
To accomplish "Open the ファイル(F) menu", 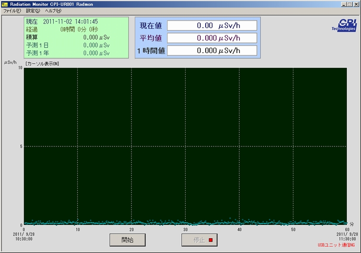I will tap(12, 11).
